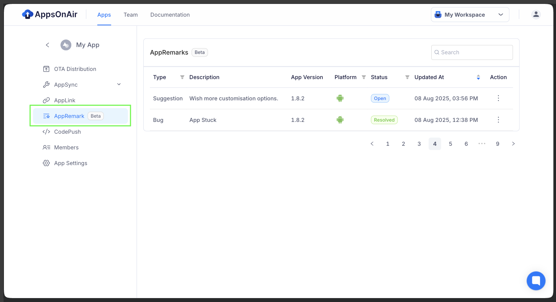This screenshot has width=556, height=302.
Task: Open the user profile avatar icon
Action: pyautogui.click(x=536, y=14)
